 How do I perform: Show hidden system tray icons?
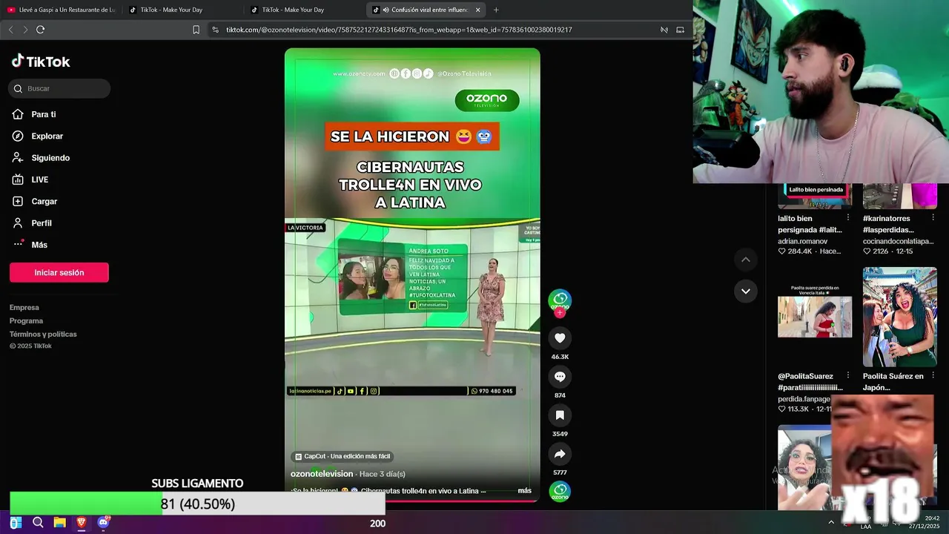[831, 523]
